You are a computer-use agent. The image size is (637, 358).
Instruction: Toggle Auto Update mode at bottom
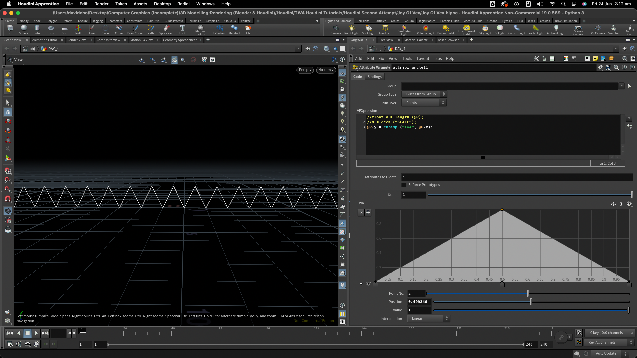click(606, 353)
